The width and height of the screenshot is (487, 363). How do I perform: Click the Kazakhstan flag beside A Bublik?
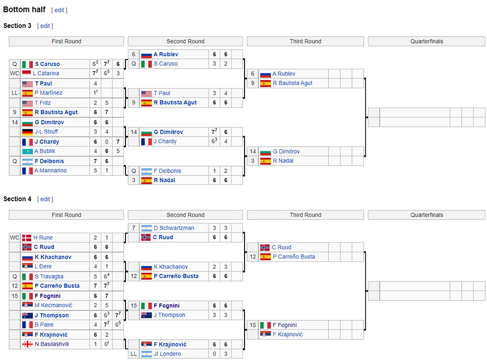(28, 151)
